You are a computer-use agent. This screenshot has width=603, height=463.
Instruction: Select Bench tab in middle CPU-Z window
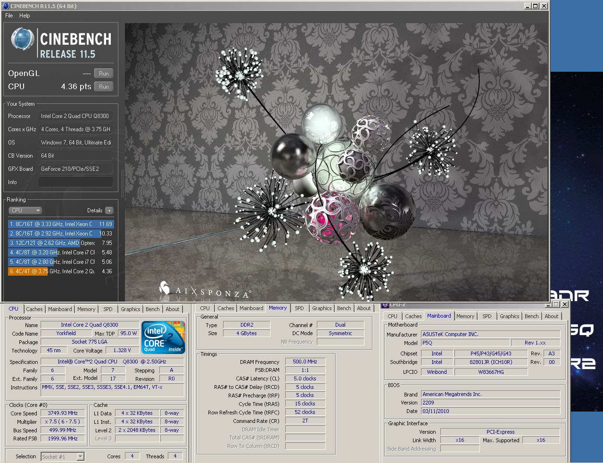[344, 308]
